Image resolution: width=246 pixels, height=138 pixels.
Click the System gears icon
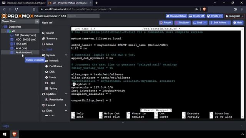[43, 55]
